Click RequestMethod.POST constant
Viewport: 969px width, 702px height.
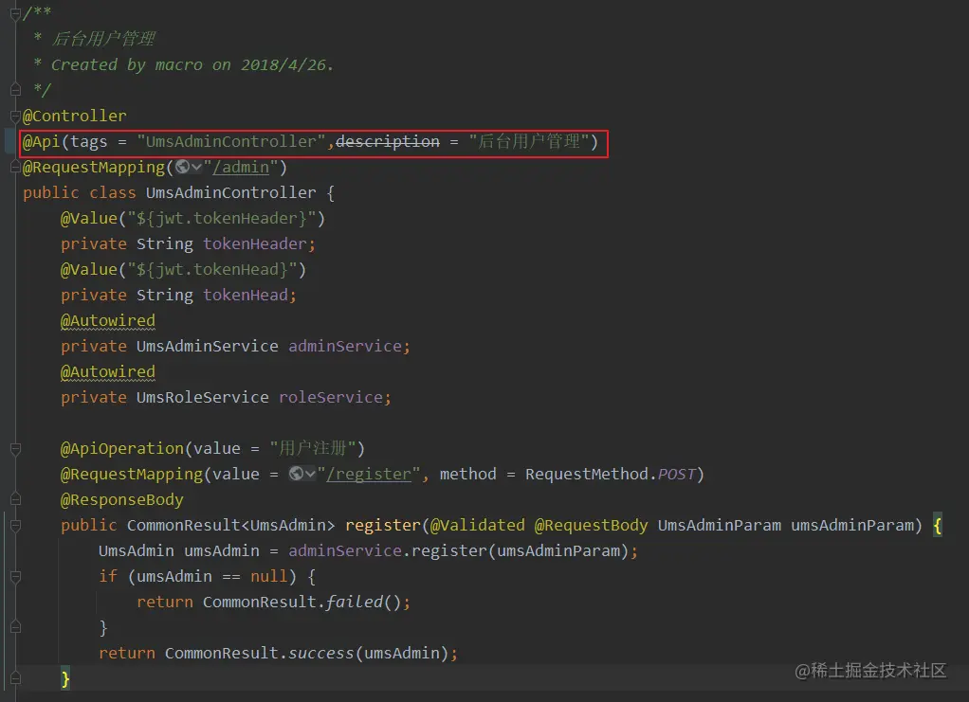[x=611, y=475]
